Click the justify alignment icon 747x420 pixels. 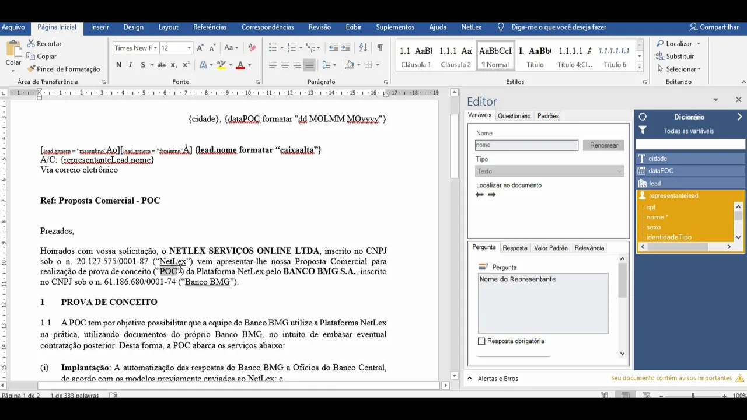[x=309, y=65]
